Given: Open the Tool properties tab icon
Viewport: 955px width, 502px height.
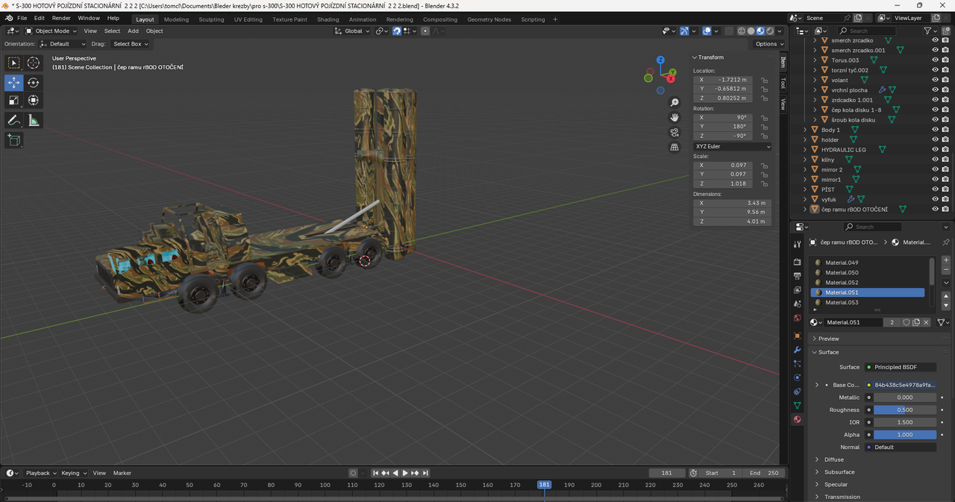Looking at the screenshot, I should 798,244.
